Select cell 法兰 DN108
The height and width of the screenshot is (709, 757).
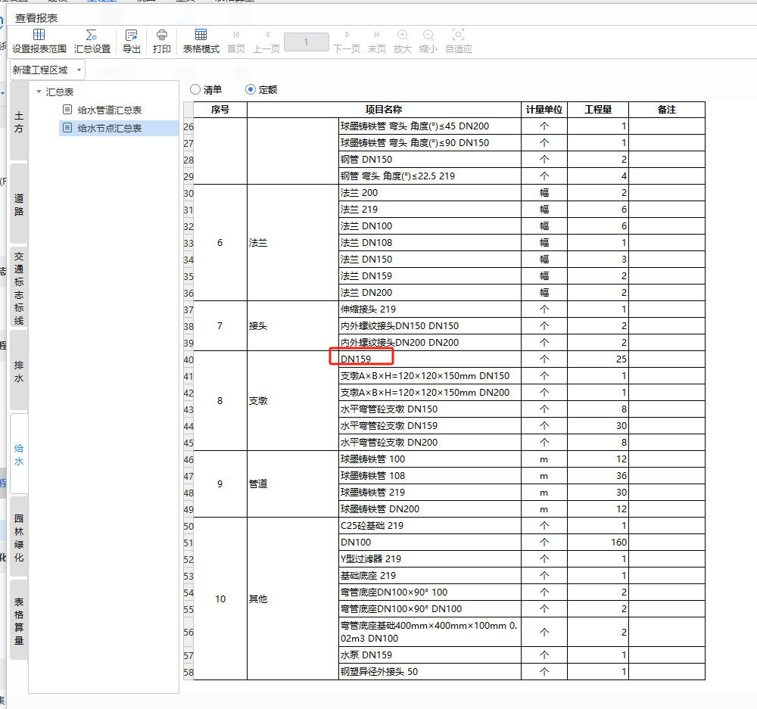pyautogui.click(x=430, y=242)
